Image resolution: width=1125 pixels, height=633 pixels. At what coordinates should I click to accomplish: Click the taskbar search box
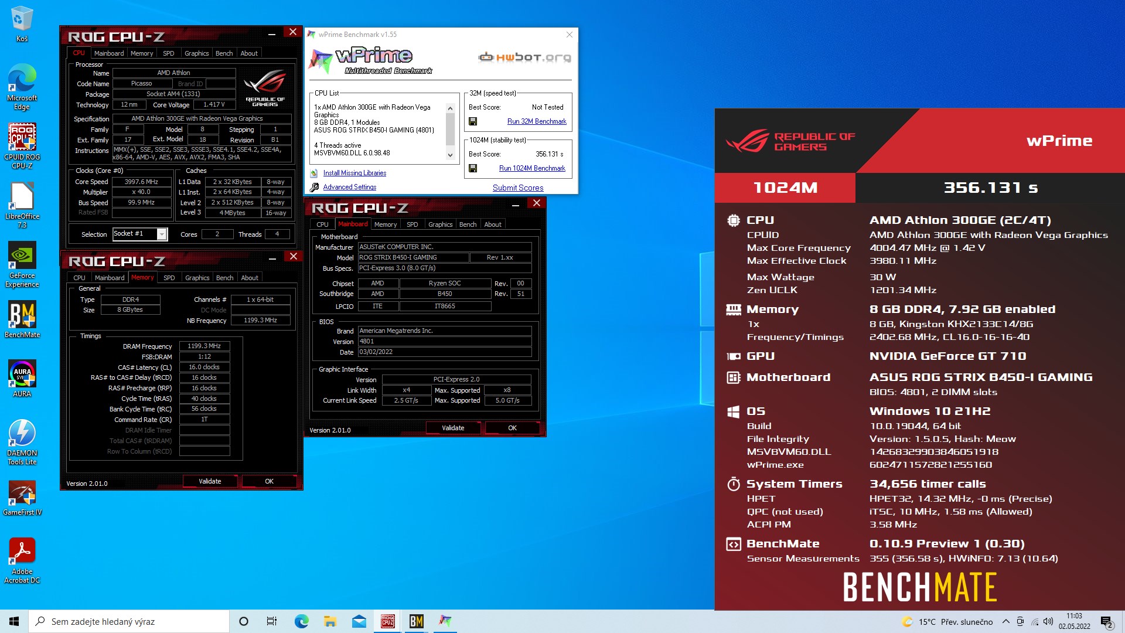[129, 621]
